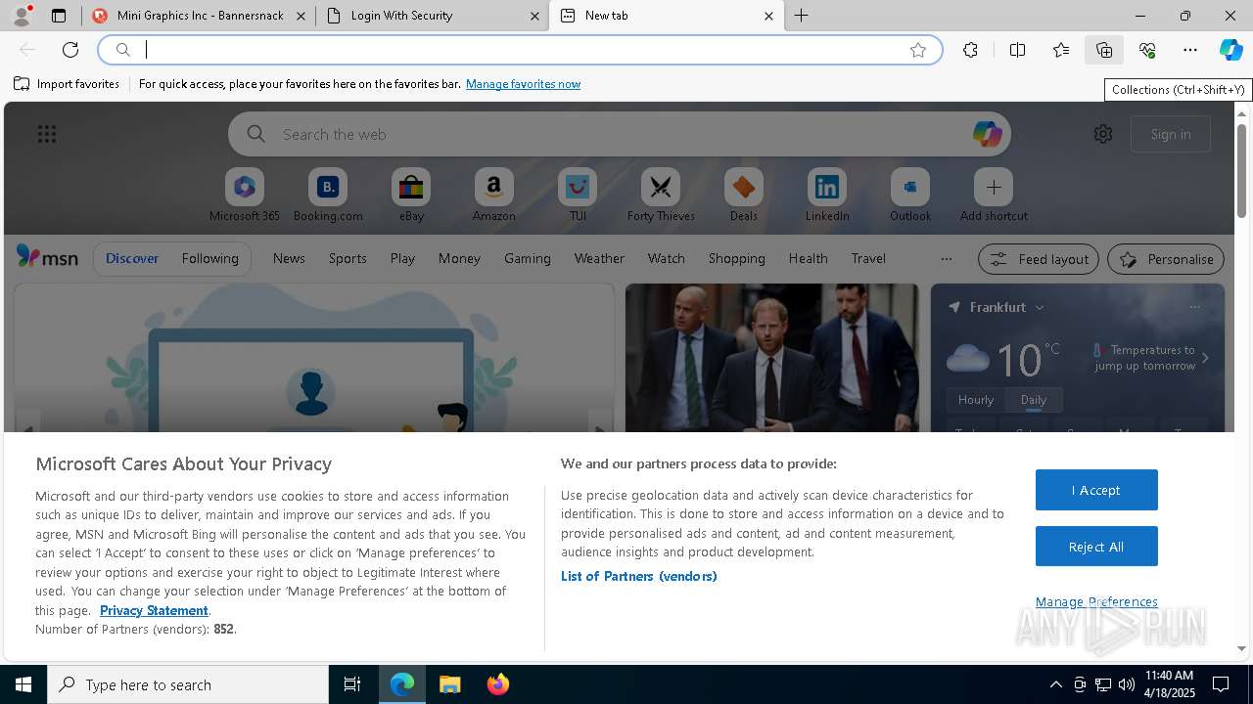
Task: Open the Forty Thieves shortcut
Action: click(661, 196)
